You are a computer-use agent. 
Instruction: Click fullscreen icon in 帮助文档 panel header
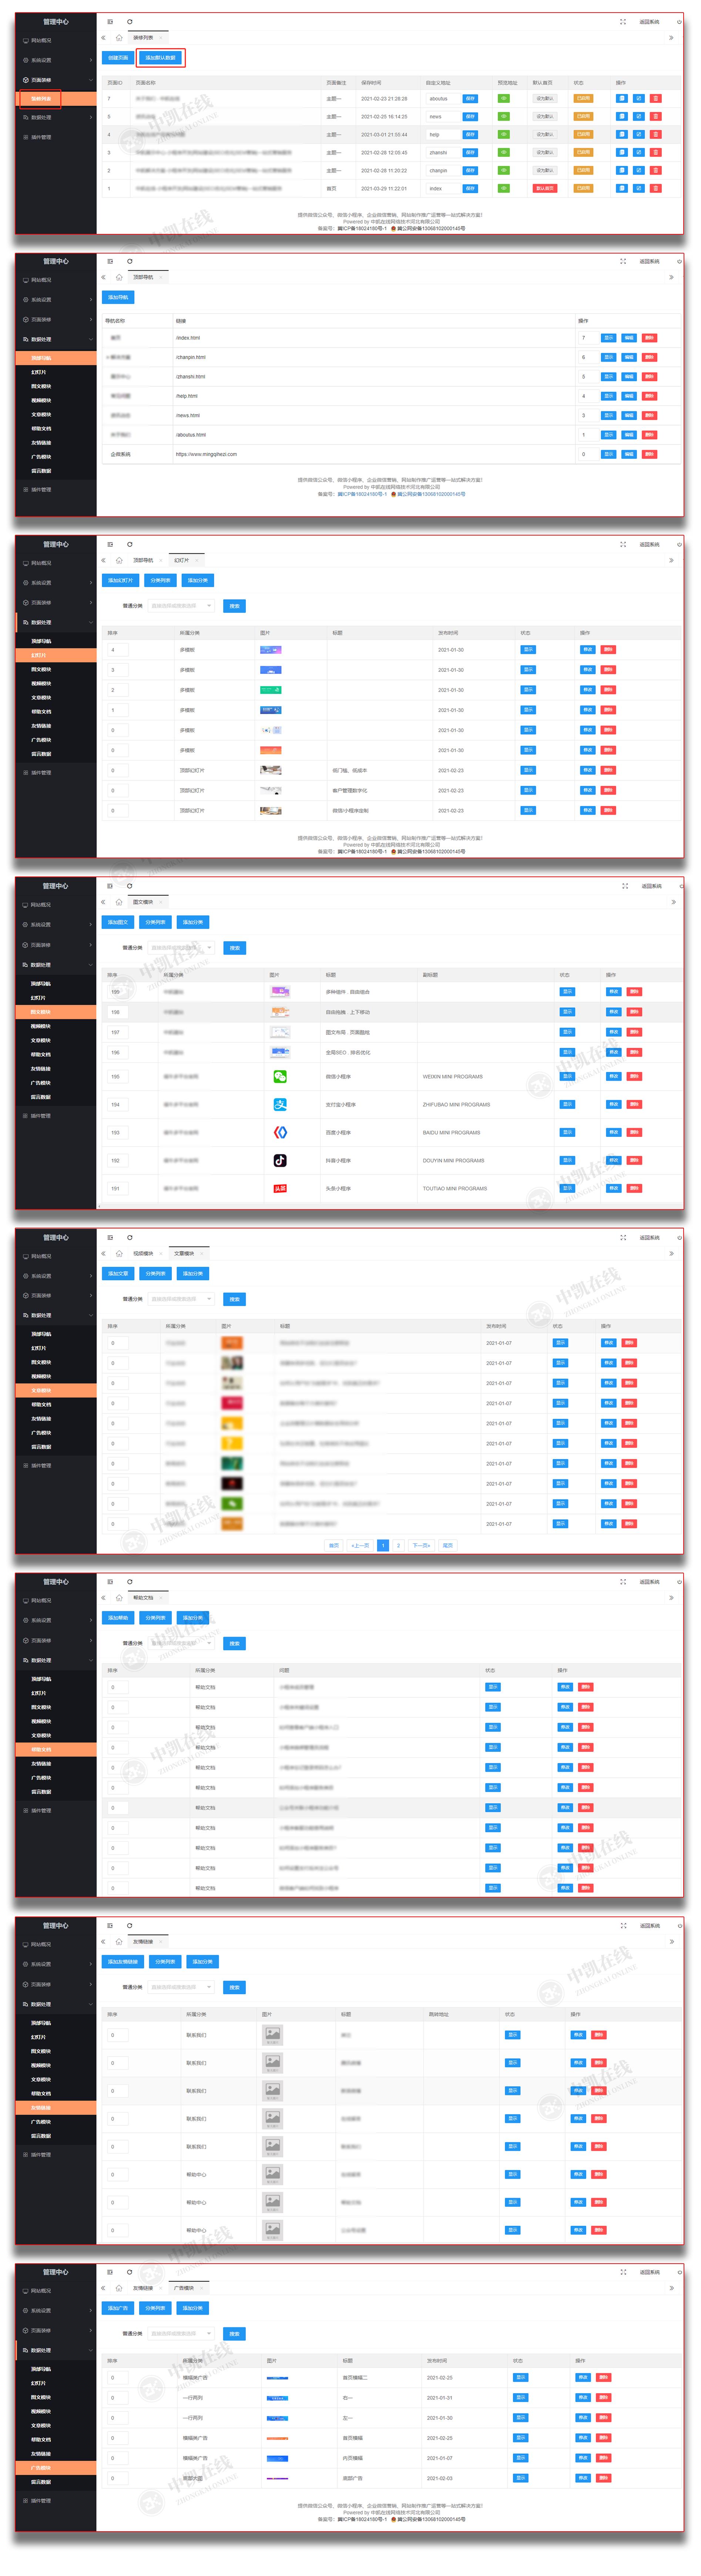click(x=623, y=1582)
